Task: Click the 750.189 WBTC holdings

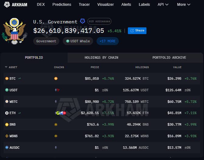Action: 137,102
